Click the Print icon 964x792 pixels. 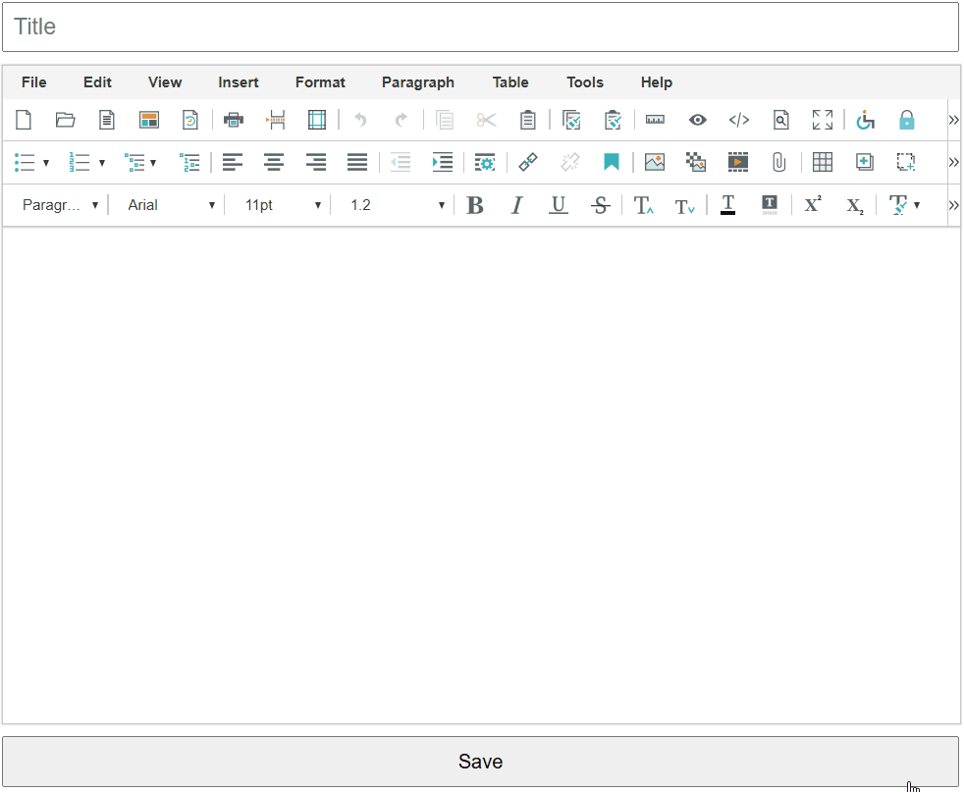click(234, 120)
